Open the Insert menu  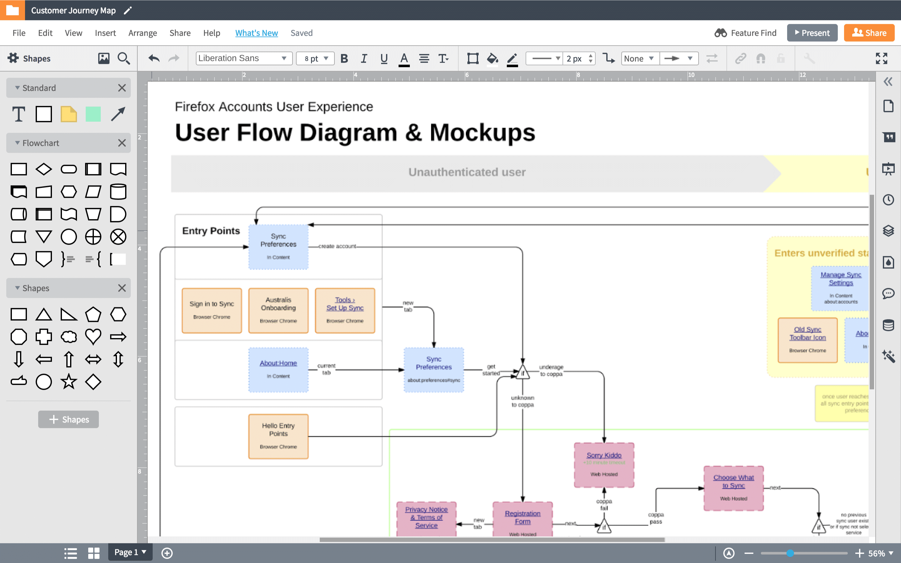[x=105, y=33]
